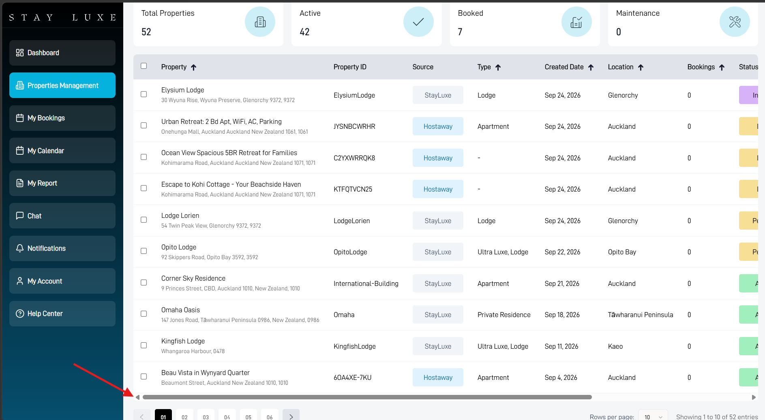Open Properties Management section
The height and width of the screenshot is (420, 765).
coord(62,85)
